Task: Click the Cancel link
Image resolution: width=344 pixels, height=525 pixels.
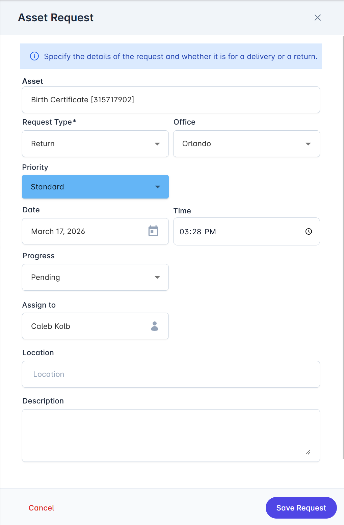Action: [x=41, y=508]
